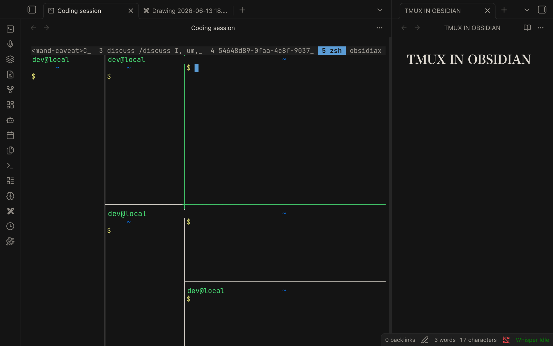
Task: Toggle the left sidebar panel
Action: 32,10
